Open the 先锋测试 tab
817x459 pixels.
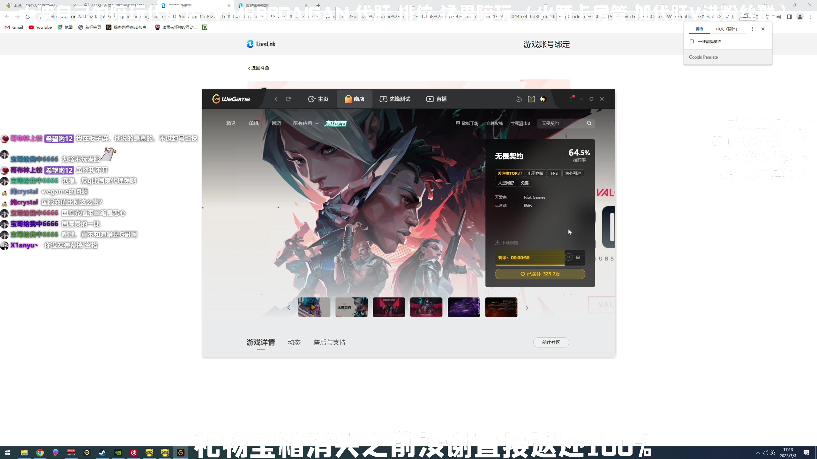[395, 99]
